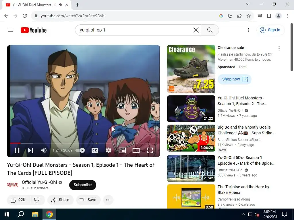Open Windows taskbar search

coord(21,214)
